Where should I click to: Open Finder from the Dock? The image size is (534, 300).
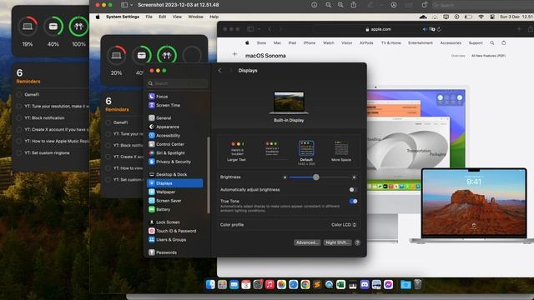point(210,284)
